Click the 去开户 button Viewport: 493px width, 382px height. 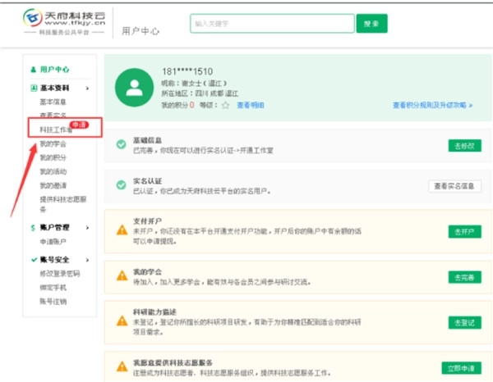pyautogui.click(x=464, y=232)
